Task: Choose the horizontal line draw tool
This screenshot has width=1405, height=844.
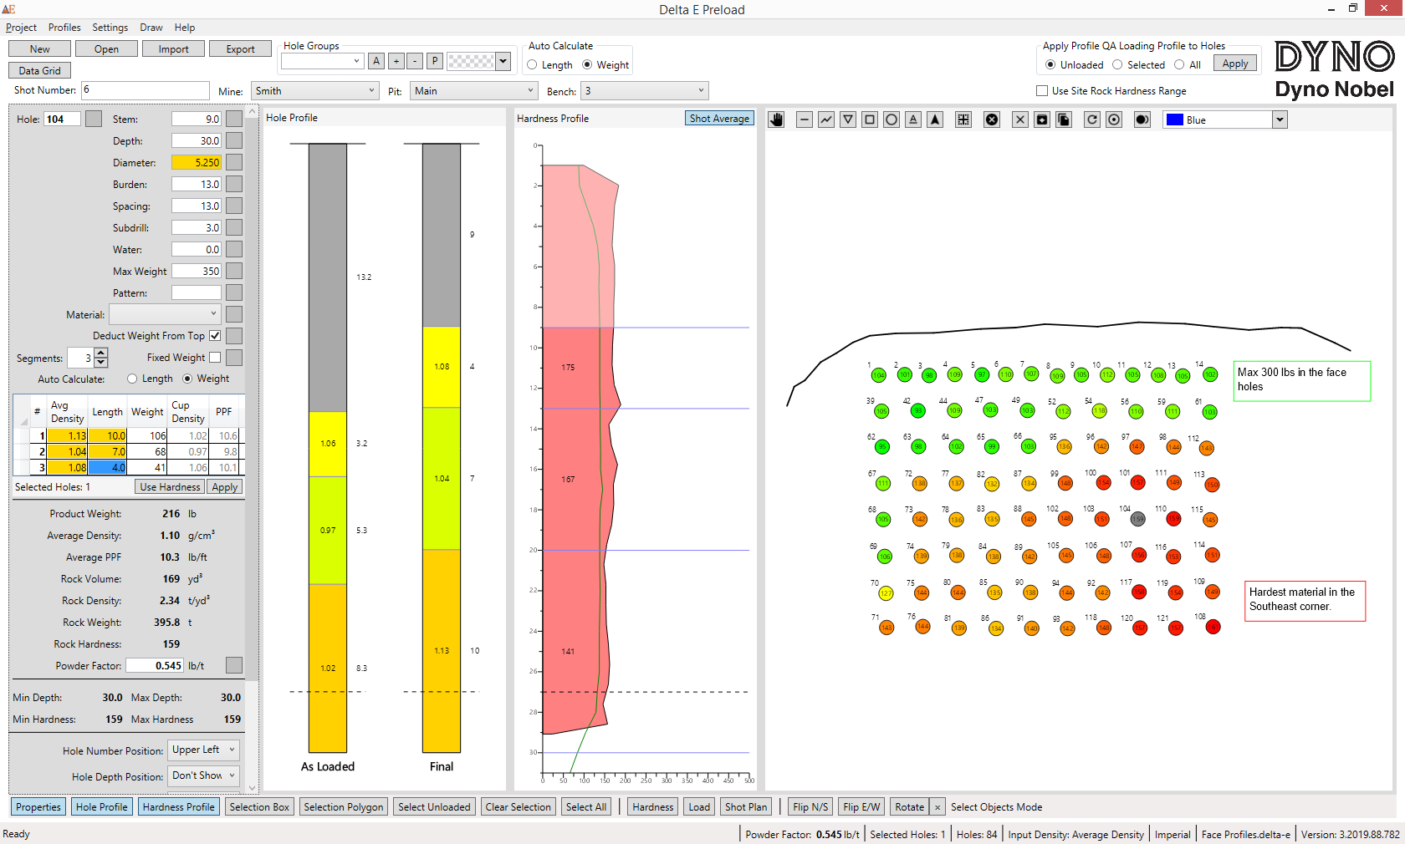Action: coord(804,119)
